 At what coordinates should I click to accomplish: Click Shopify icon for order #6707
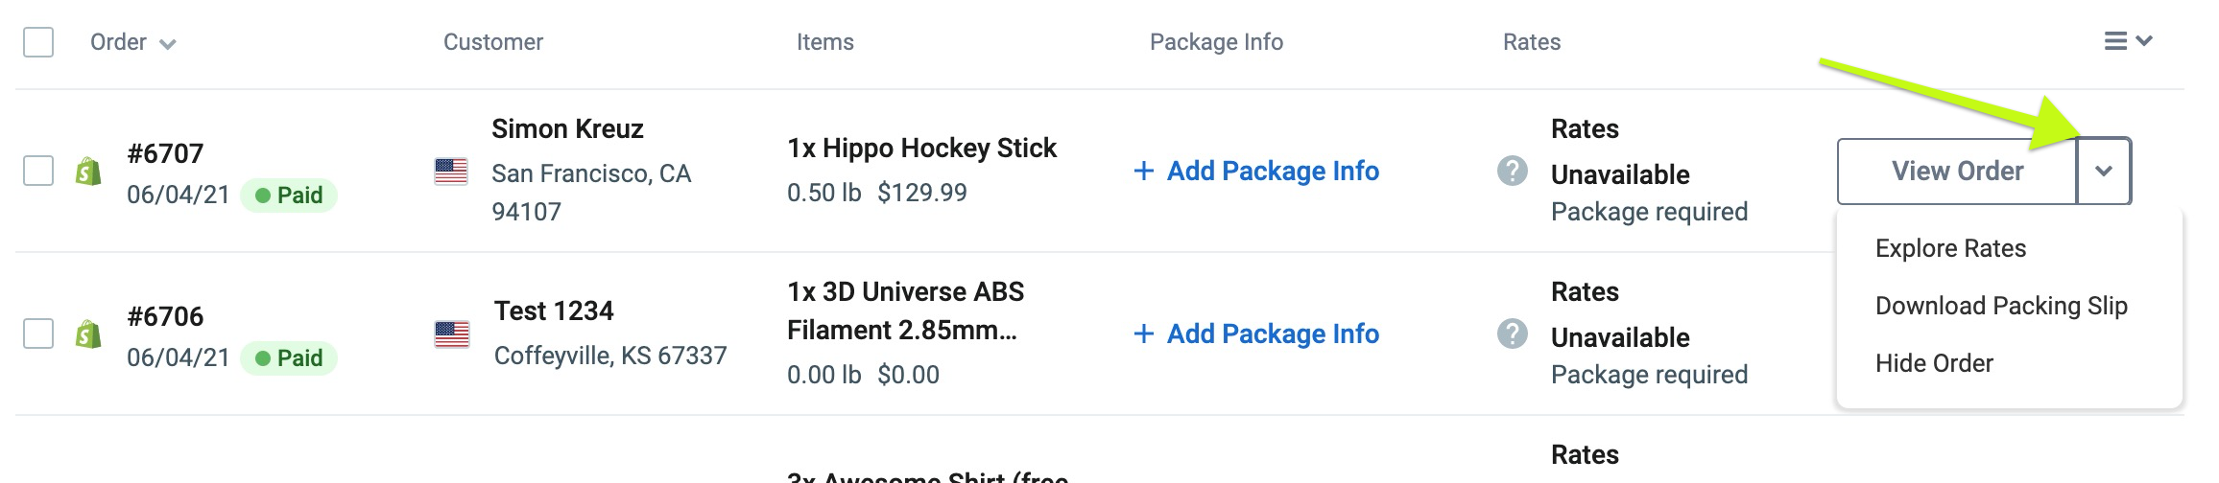[88, 172]
